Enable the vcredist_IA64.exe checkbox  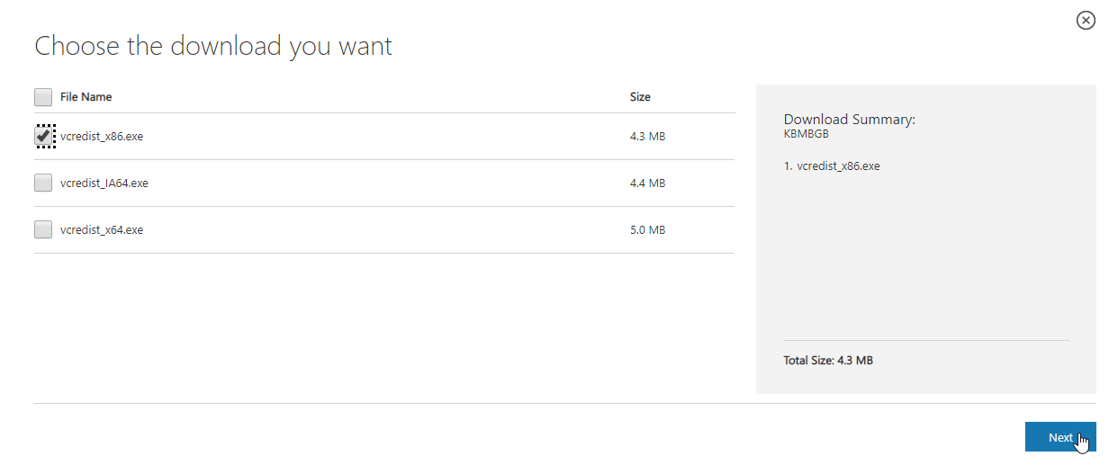[43, 183]
